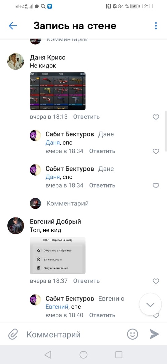Open the emoji smiley picker
167x364 pixels.
tap(132, 334)
